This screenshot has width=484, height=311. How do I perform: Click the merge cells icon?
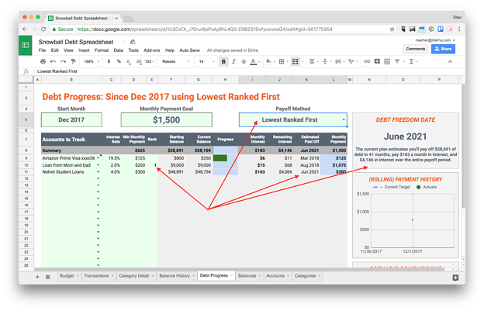pos(296,61)
